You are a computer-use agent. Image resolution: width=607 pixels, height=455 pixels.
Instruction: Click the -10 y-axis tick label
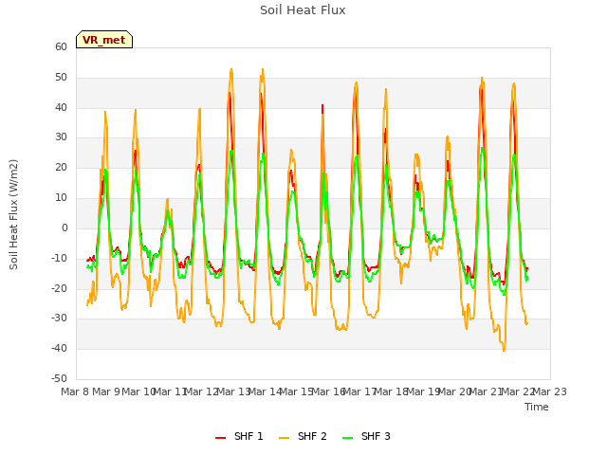click(x=60, y=258)
